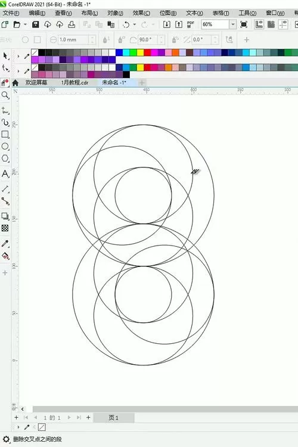Toggle guidelines display icon
Image resolution: width=298 pixels, height=447 pixels.
(x=283, y=24)
